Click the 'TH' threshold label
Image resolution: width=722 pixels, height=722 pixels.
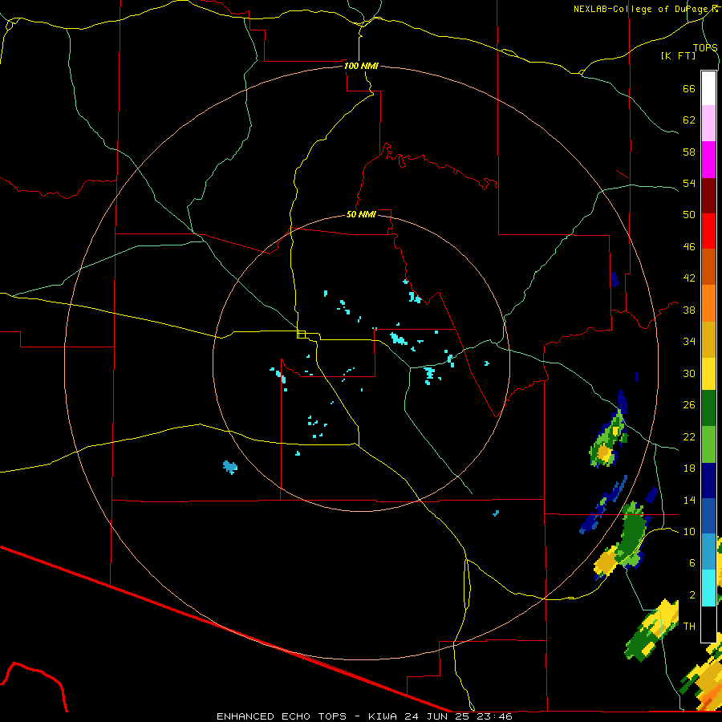689,627
